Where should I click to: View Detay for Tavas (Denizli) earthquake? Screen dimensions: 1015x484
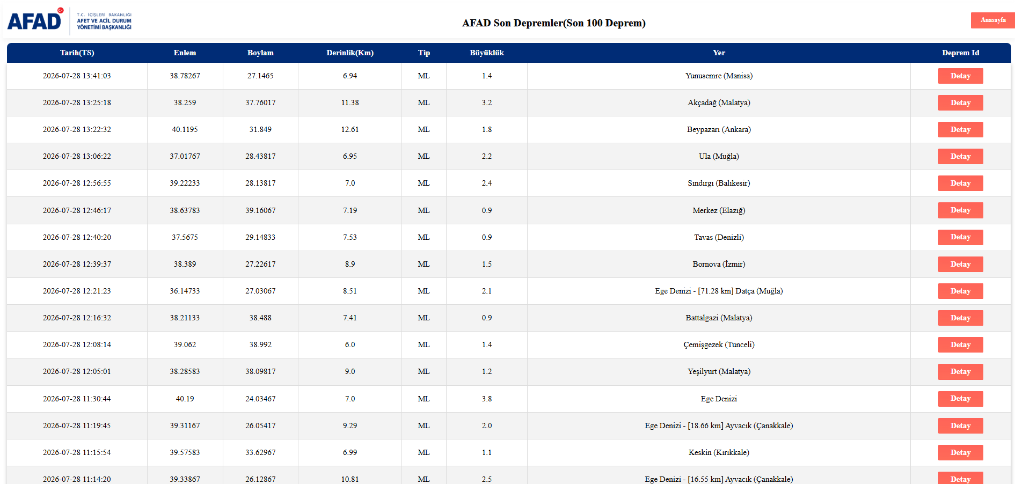960,237
